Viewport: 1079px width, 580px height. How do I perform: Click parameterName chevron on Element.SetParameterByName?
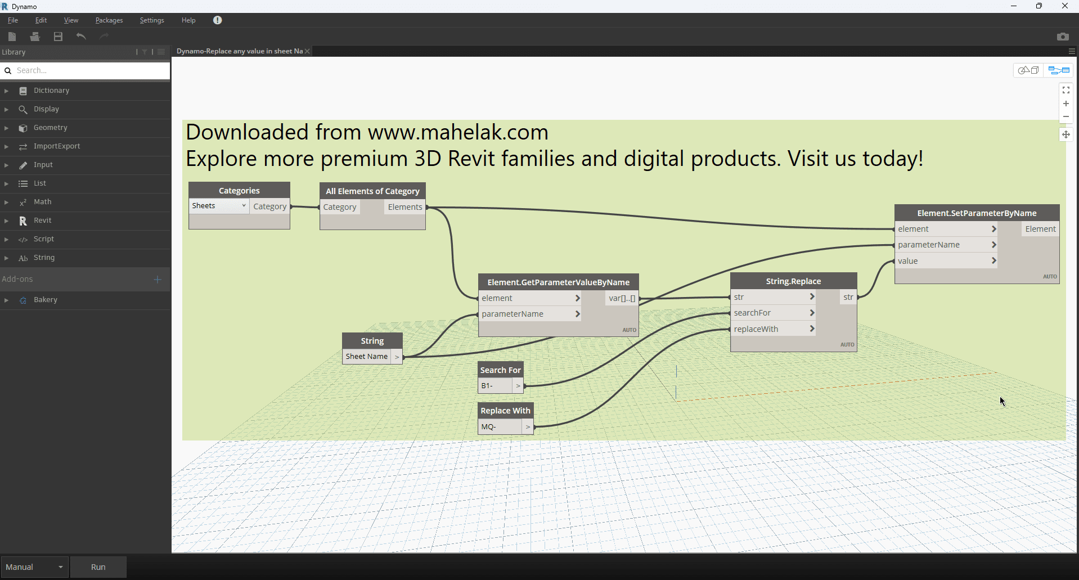(x=994, y=245)
